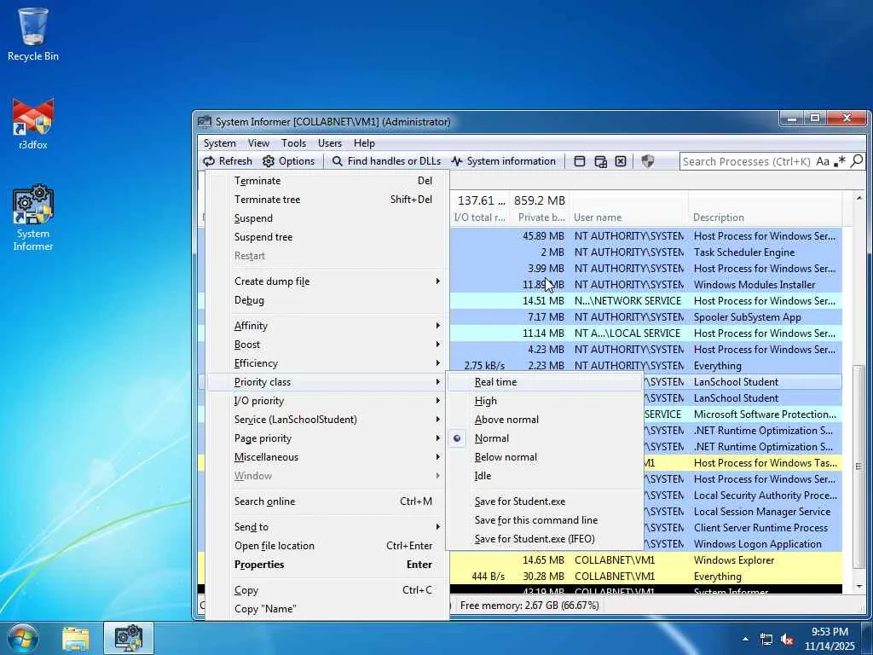Set priority class to Idle

click(545, 476)
